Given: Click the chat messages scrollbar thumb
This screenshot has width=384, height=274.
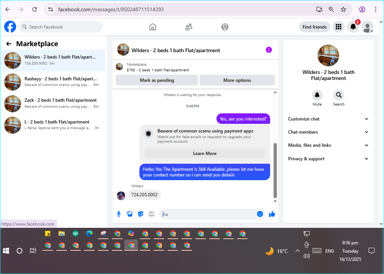Looking at the screenshot, I should coord(275,170).
